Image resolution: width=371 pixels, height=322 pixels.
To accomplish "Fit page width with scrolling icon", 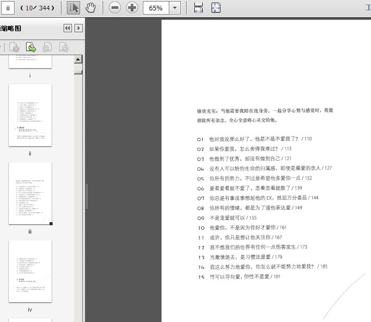I will click(x=199, y=8).
